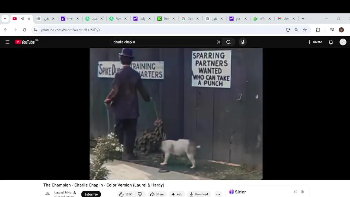Click the Ask button
This screenshot has height=197, width=350.
coord(176,194)
